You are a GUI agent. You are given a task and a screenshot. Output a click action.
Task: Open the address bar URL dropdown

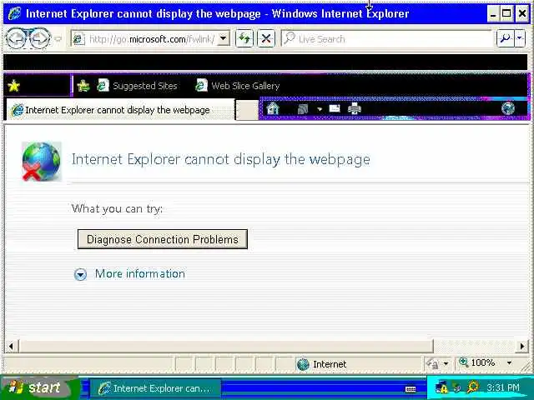[x=224, y=39]
